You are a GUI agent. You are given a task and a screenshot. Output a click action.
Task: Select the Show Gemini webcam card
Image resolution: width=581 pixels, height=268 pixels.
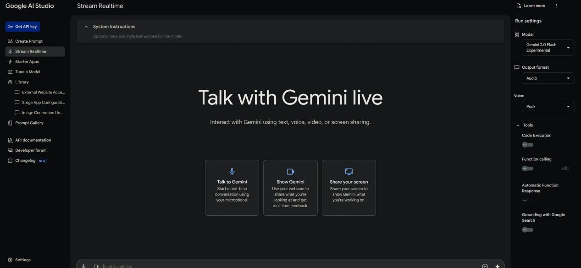(290, 188)
